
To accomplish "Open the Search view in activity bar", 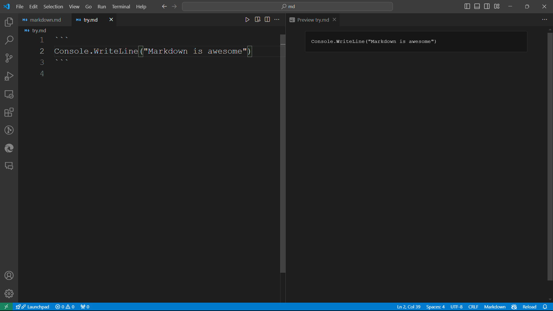I will pyautogui.click(x=9, y=40).
